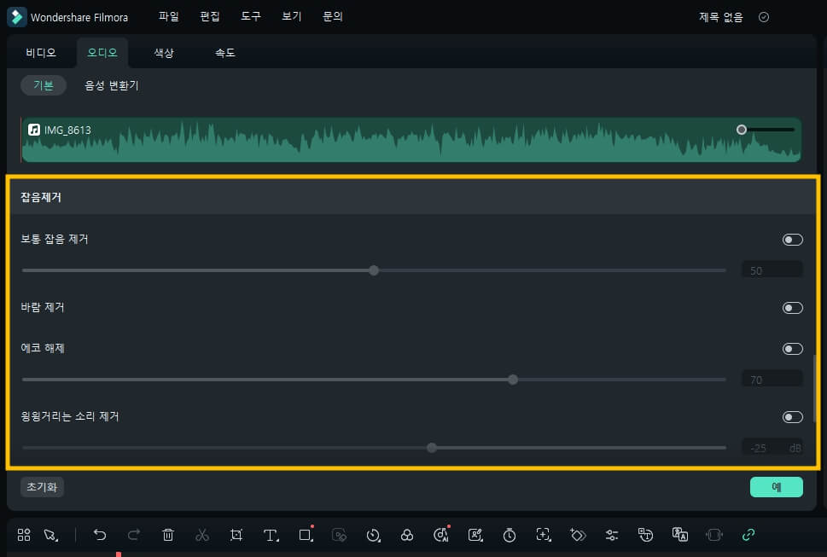Image resolution: width=827 pixels, height=557 pixels.
Task: Click the waveform volume slider knob
Action: (742, 130)
